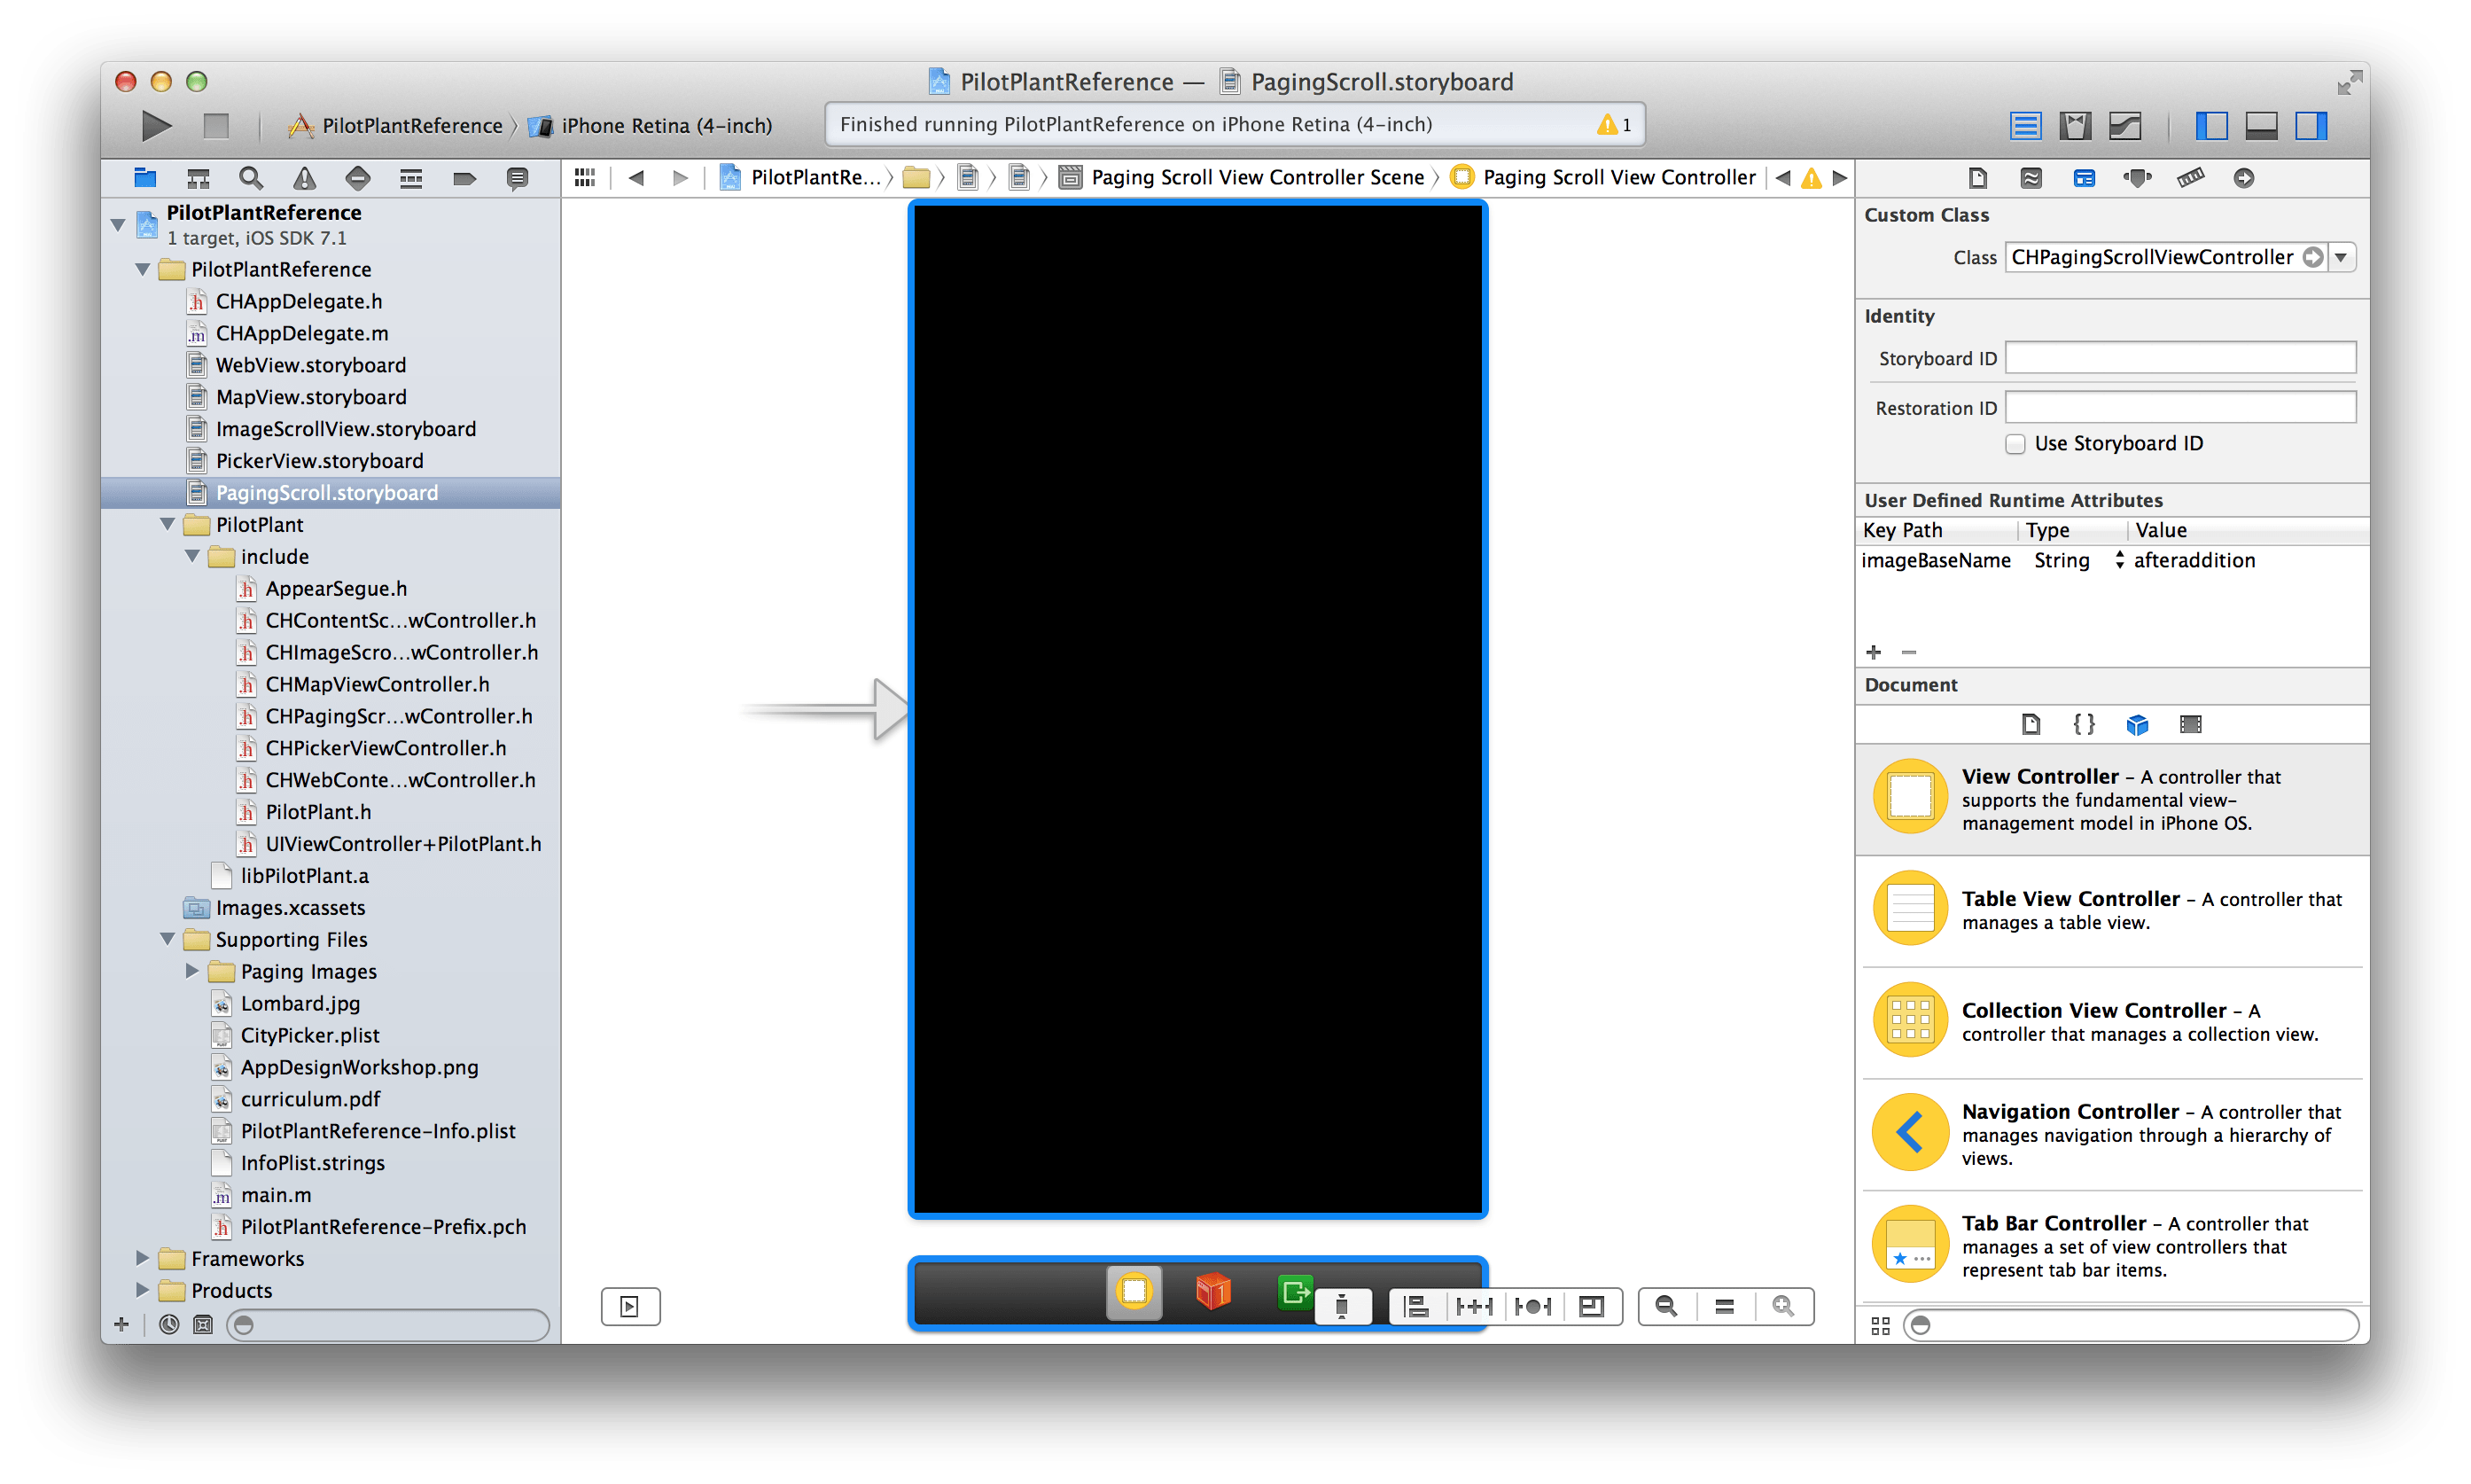Open the Connections inspector arrow icon
2471x1484 pixels.
[x=2244, y=178]
